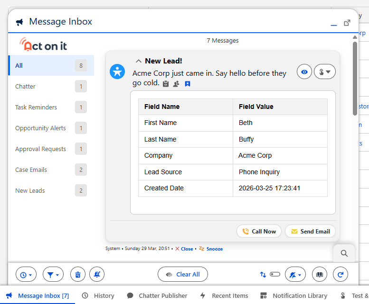The width and height of the screenshot is (369, 304).
Task: Click the '7 Messages' count text
Action: 223,41
